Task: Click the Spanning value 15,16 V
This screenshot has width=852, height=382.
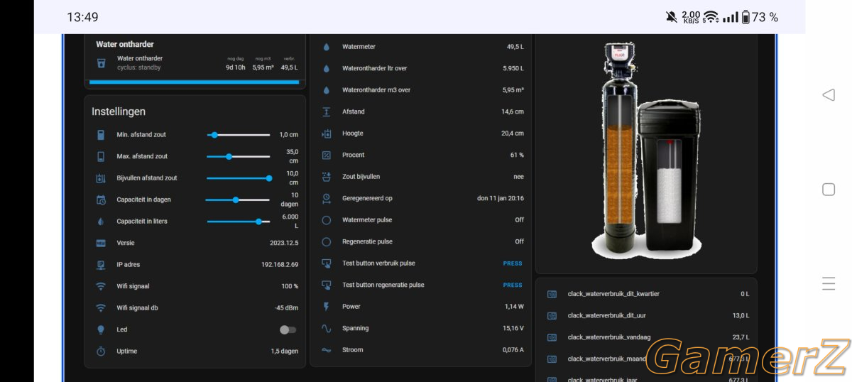Action: point(513,328)
